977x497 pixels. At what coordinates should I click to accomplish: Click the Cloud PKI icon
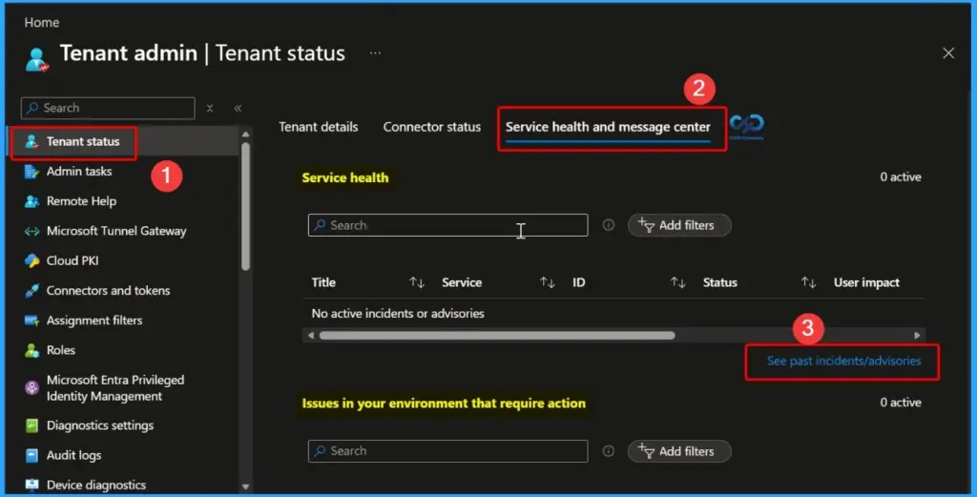(x=31, y=260)
